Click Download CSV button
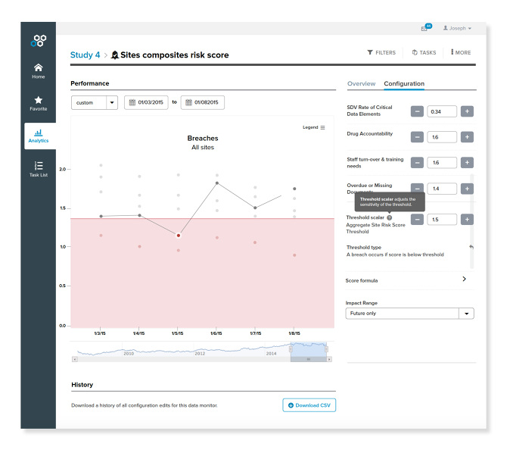This screenshot has height=453, width=507. [x=309, y=405]
